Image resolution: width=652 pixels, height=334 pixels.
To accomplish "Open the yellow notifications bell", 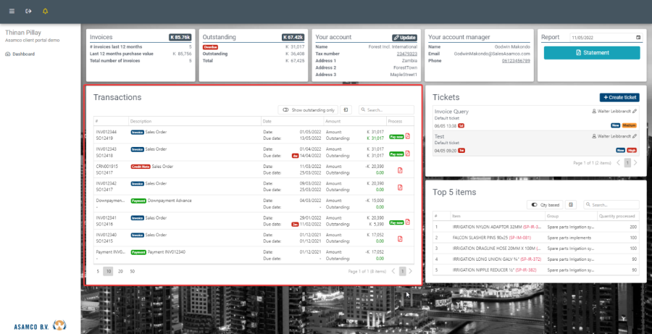I will (46, 12).
